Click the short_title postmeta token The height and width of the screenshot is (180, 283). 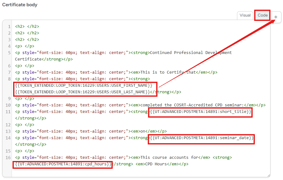pos(201,112)
